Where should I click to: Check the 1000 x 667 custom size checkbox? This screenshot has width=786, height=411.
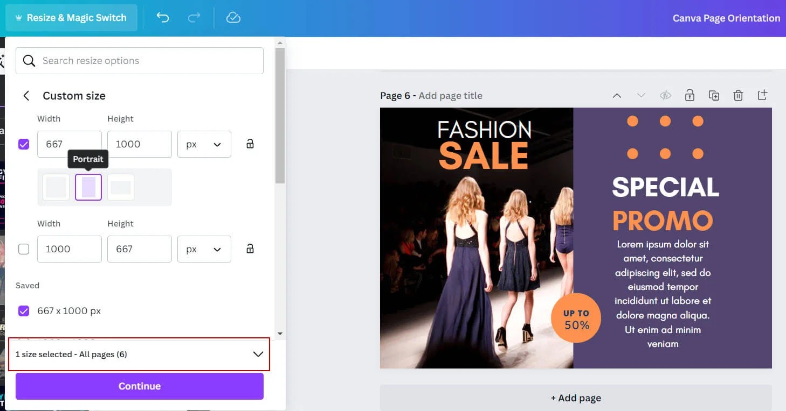(24, 249)
